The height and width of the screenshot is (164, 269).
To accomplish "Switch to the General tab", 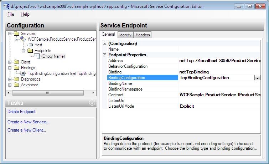I will coord(108,34).
